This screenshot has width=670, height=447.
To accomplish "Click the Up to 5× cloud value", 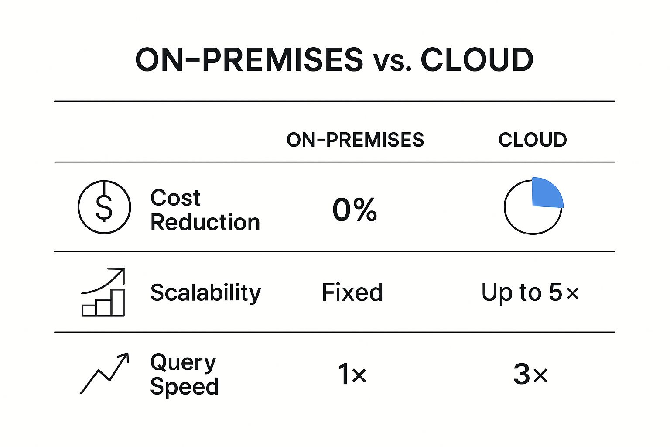I will click(x=530, y=292).
